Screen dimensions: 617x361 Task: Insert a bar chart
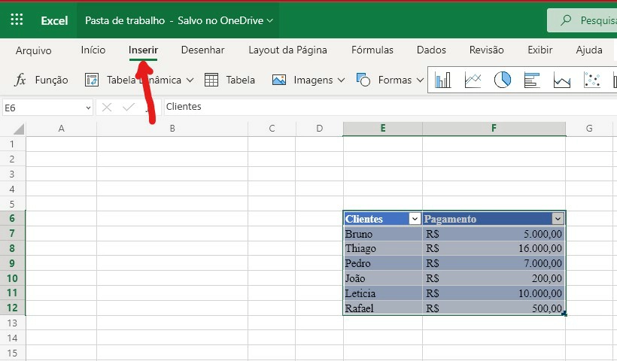pos(532,80)
